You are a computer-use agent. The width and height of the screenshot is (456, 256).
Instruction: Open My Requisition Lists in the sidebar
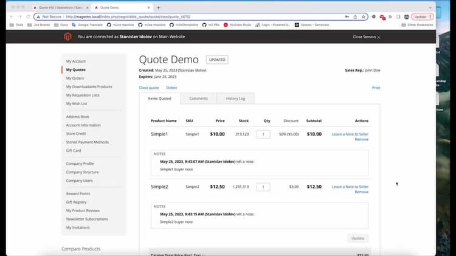pyautogui.click(x=83, y=95)
